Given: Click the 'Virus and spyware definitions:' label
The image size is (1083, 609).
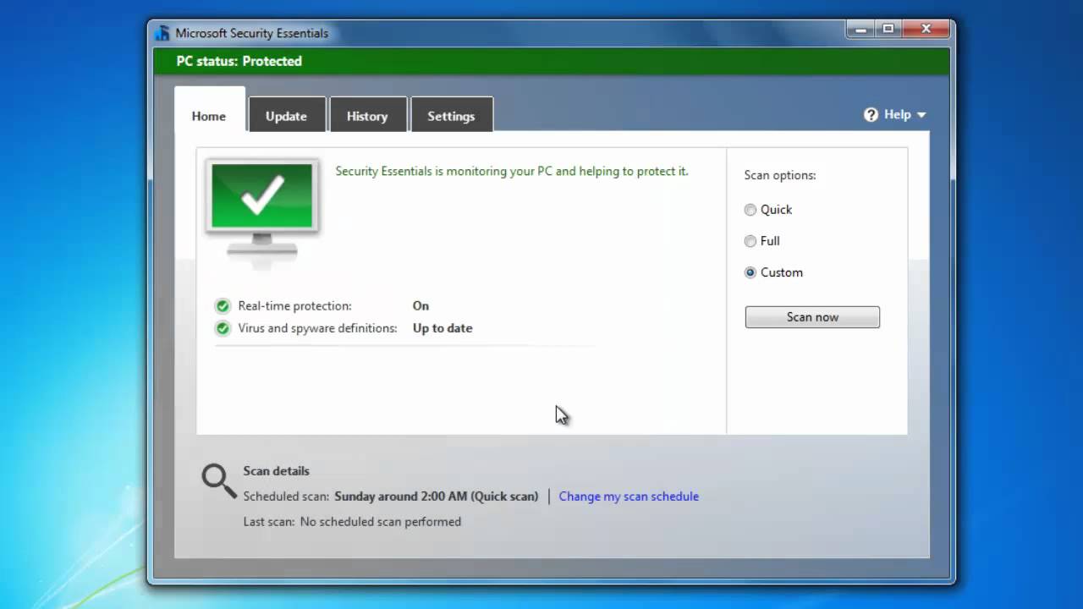Looking at the screenshot, I should [317, 328].
